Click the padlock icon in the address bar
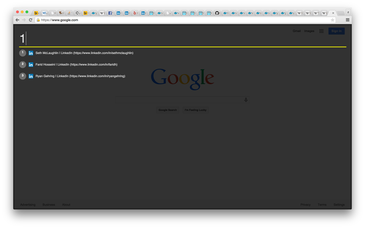365x228 pixels. [38, 20]
